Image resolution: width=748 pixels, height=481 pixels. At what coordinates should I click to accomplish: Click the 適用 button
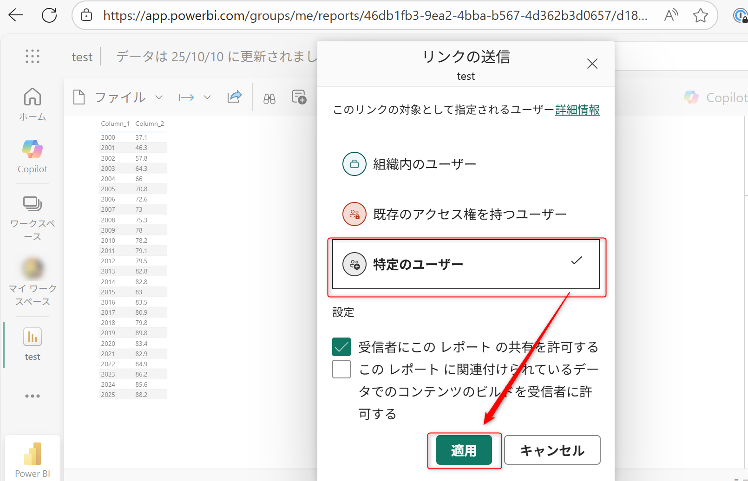tap(464, 450)
